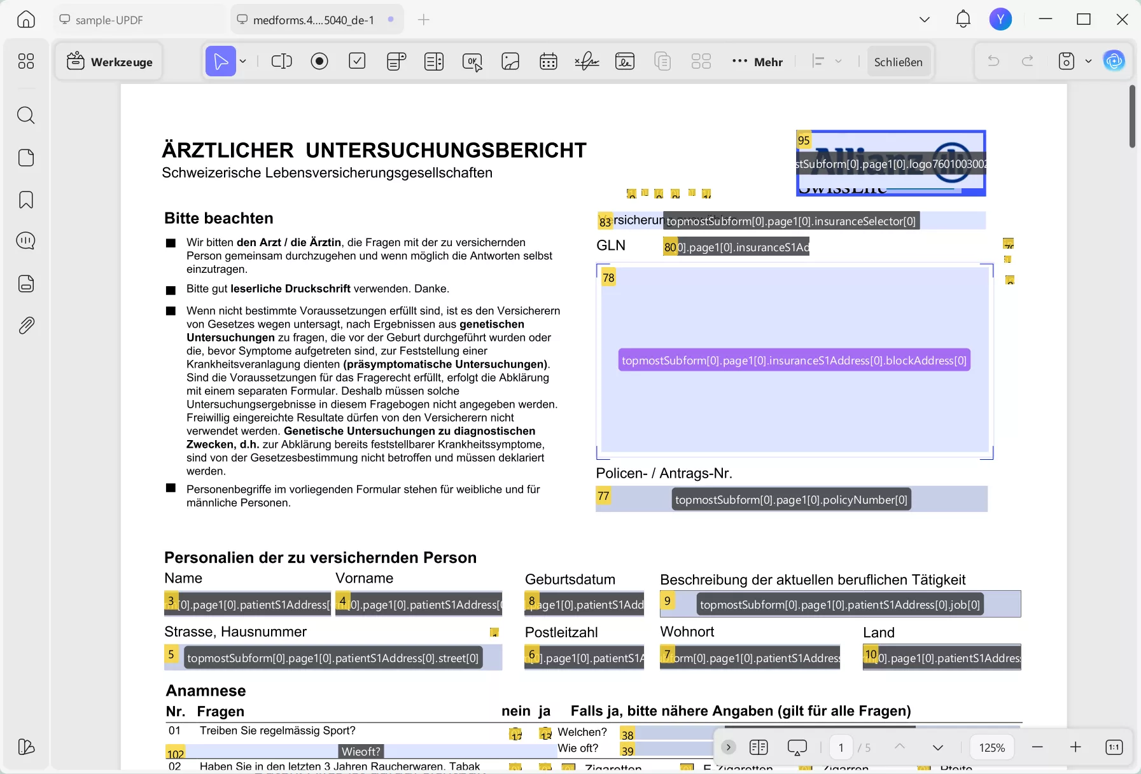Open the bookmarks panel in sidebar
The height and width of the screenshot is (774, 1141).
[26, 200]
